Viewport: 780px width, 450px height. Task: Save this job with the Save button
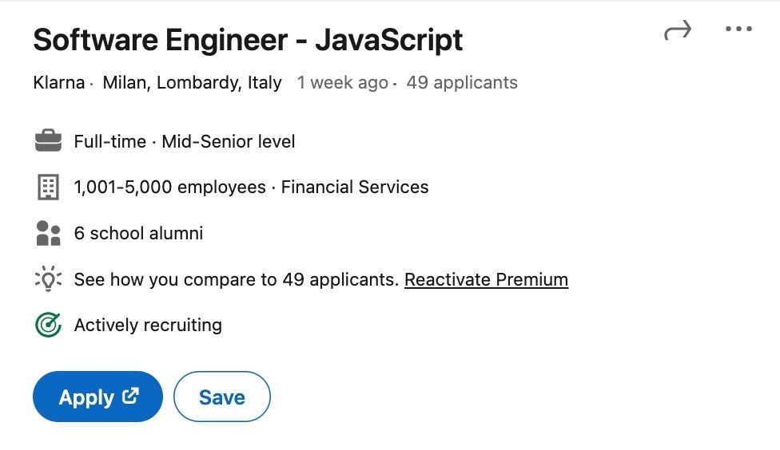(221, 397)
